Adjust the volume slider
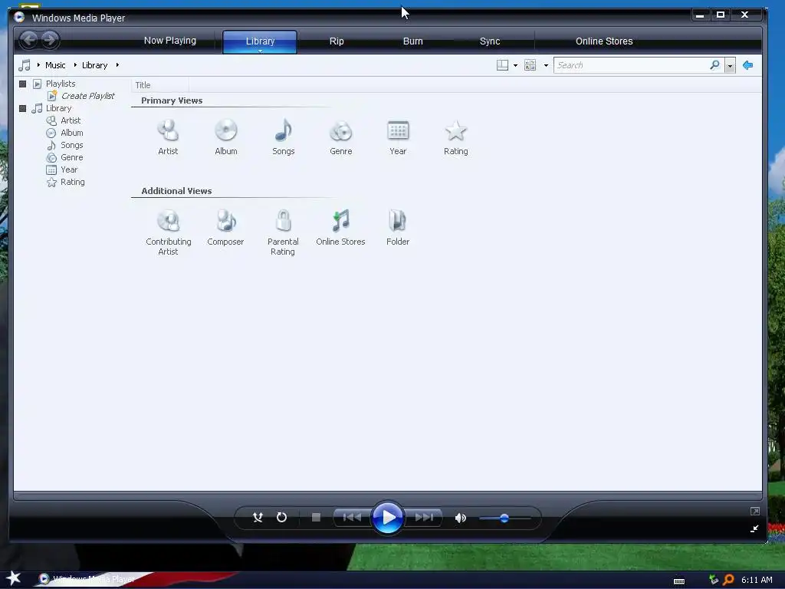Image resolution: width=785 pixels, height=589 pixels. click(504, 518)
